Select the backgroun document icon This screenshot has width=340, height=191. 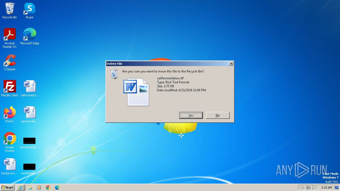tap(10, 167)
